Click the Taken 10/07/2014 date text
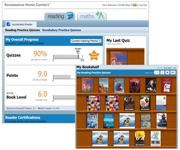 point(114,44)
